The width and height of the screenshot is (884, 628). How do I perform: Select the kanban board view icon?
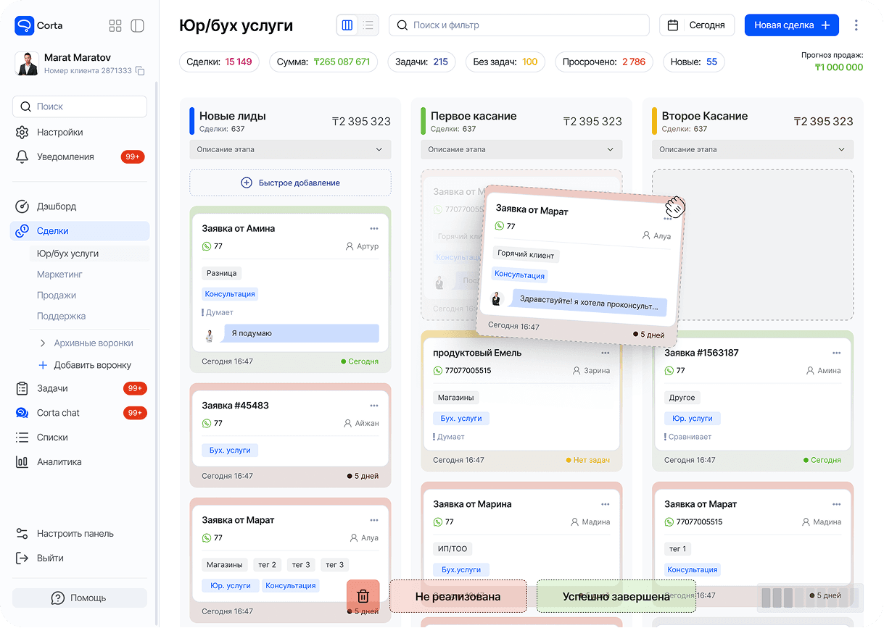pyautogui.click(x=347, y=25)
